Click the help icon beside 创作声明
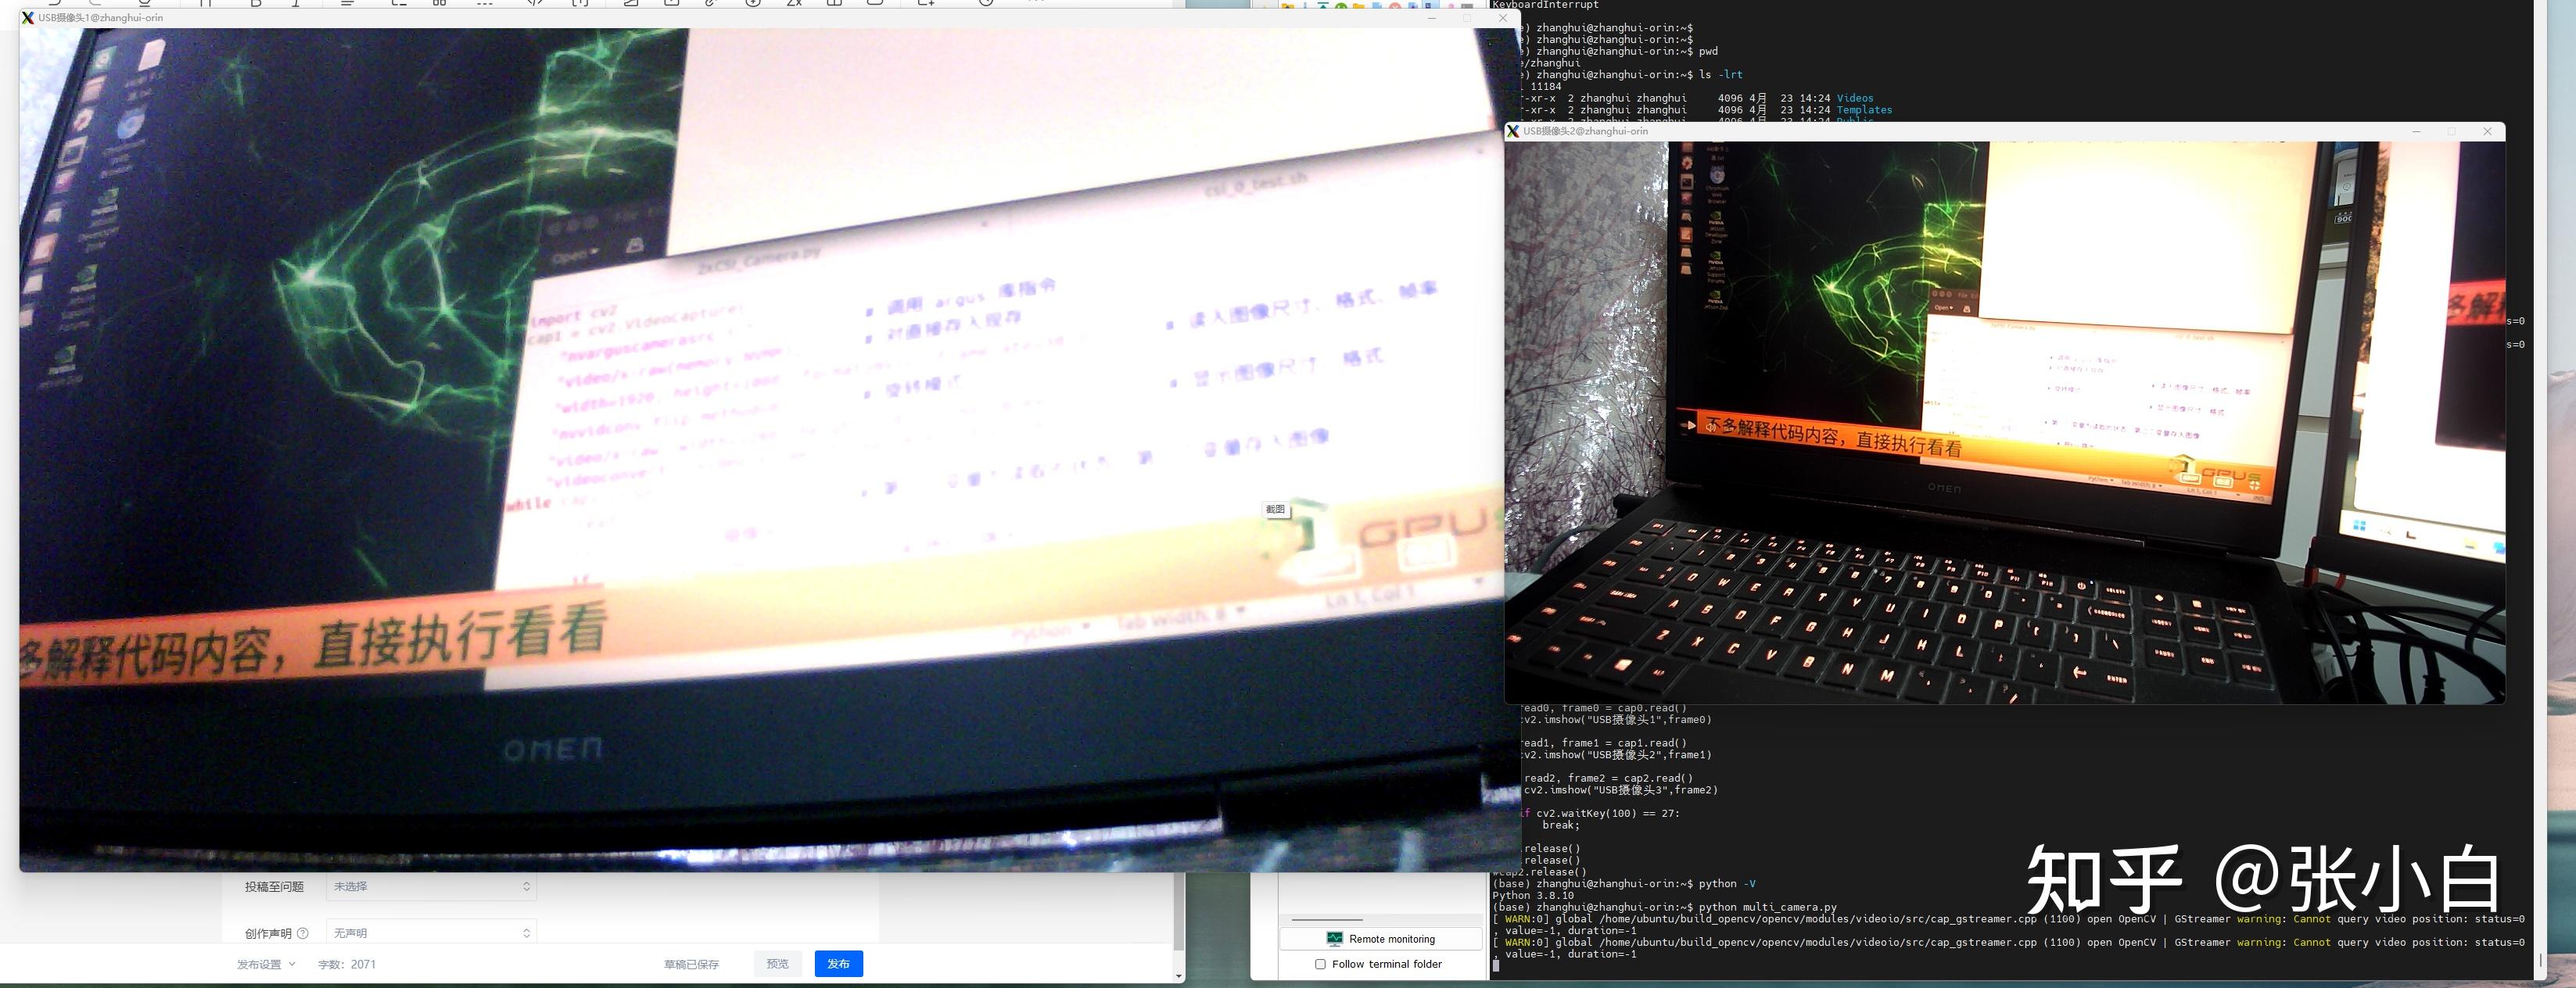 click(x=303, y=933)
